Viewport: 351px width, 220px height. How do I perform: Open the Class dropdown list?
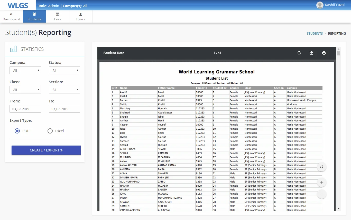25,90
